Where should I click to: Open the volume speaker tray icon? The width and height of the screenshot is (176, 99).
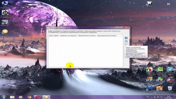(155, 97)
